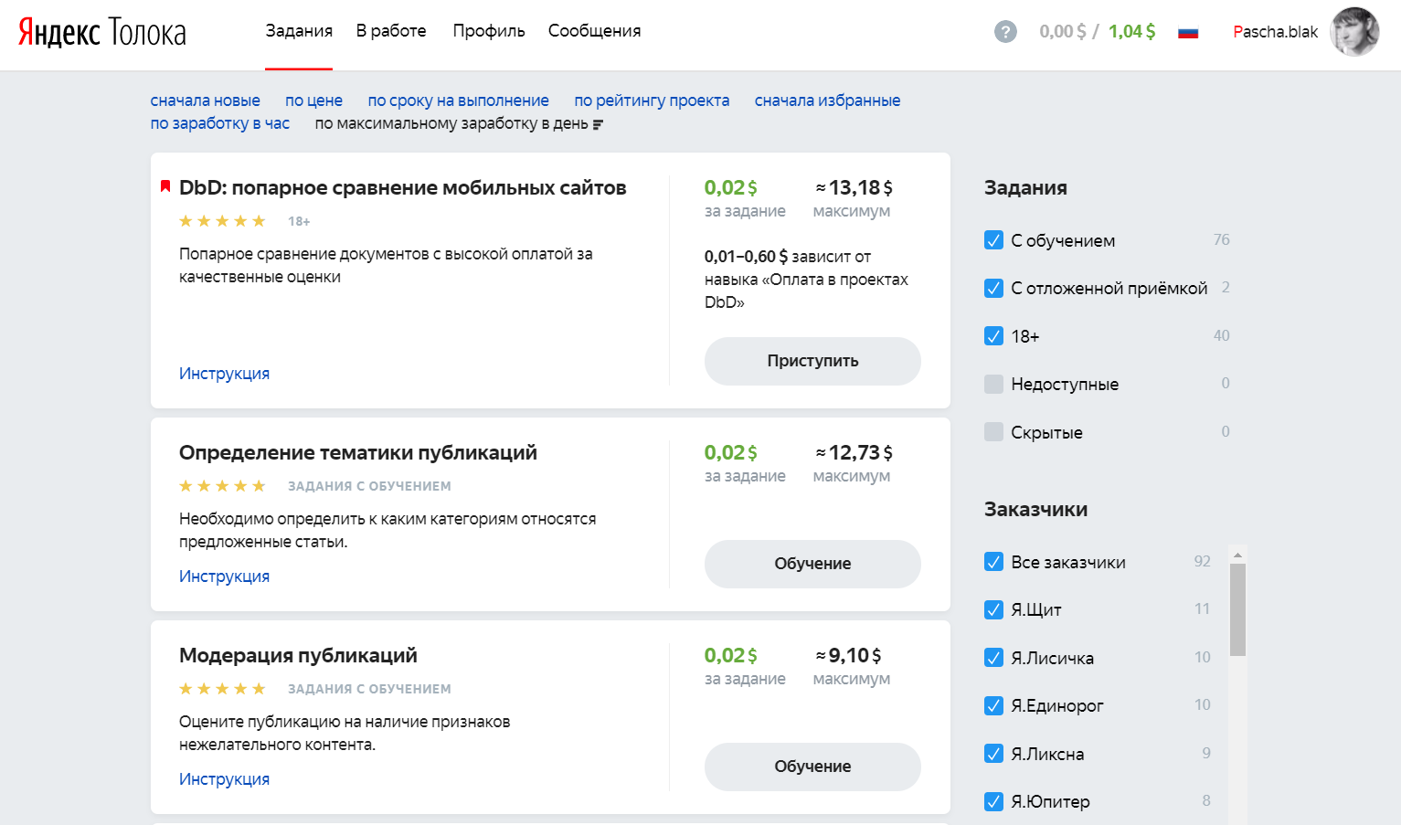Click Приступить for the DbD task
Image resolution: width=1401 pixels, height=825 pixels.
click(x=812, y=361)
